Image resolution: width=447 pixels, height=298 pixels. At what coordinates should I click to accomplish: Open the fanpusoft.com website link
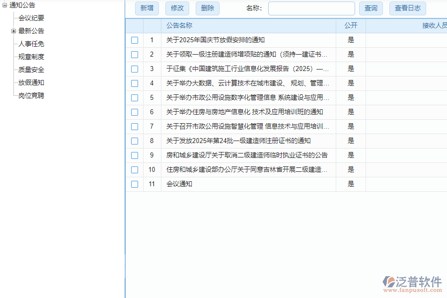click(413, 289)
